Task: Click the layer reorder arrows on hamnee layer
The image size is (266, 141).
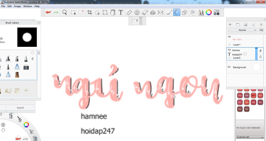Action: click(x=260, y=51)
